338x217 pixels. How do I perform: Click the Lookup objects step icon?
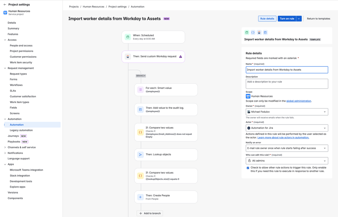coord(140,155)
